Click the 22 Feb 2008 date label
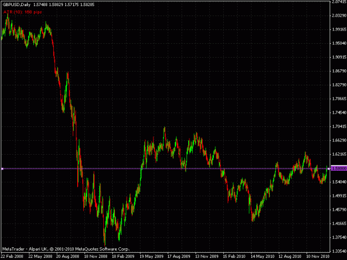Screen dimensions: 347x260 click(x=12, y=257)
